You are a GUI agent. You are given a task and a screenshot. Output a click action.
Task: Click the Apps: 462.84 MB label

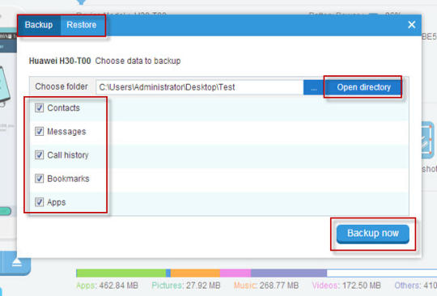(x=107, y=285)
